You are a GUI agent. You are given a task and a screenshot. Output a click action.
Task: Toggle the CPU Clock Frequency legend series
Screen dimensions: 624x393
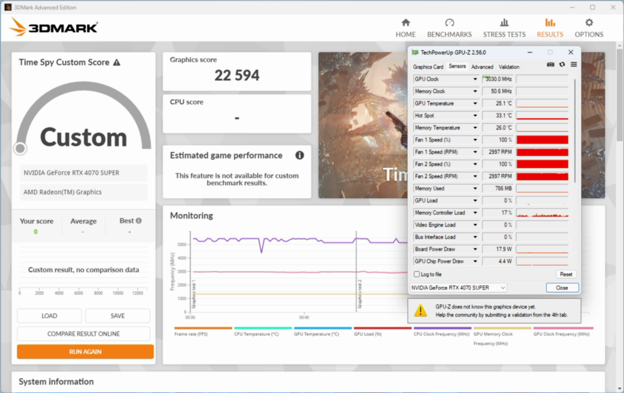[442, 331]
